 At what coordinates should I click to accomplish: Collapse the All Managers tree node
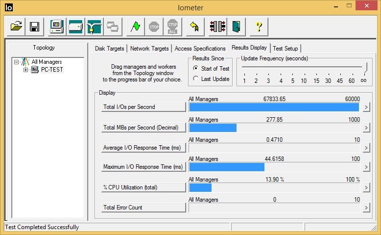[16, 62]
